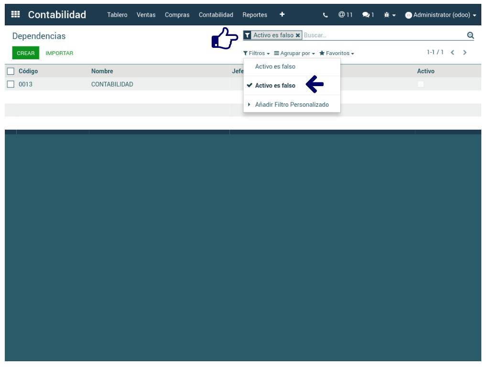Screen dimensions: 489x367
Task: Expand the Agrupar por dropdown
Action: tap(294, 53)
